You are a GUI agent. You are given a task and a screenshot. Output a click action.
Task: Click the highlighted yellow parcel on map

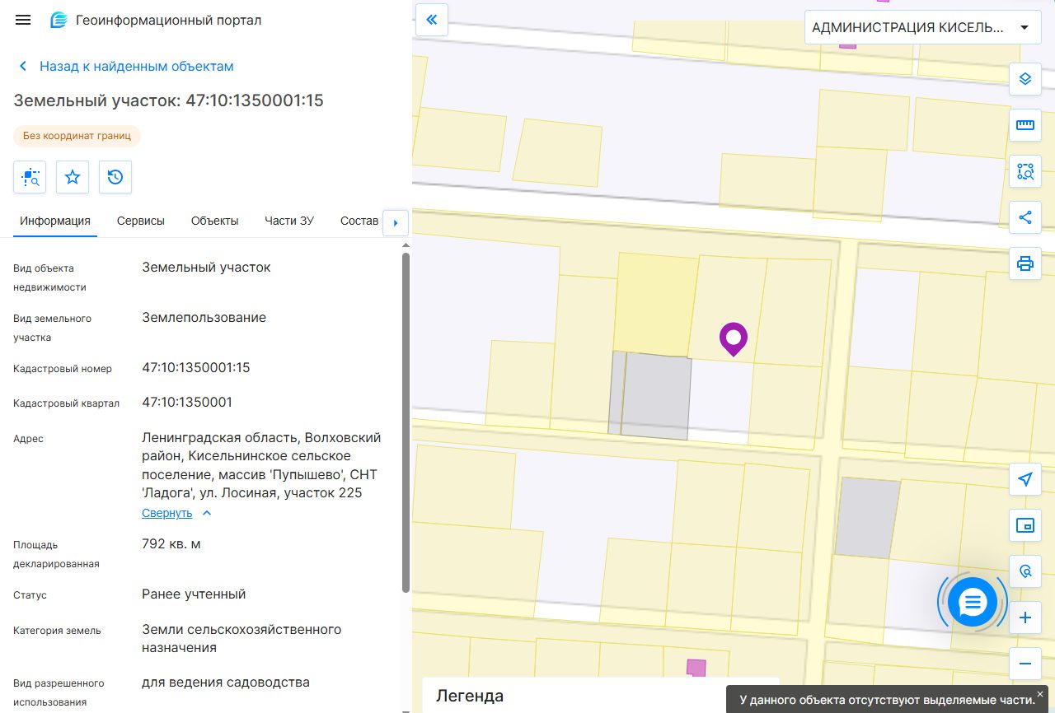coord(655,303)
